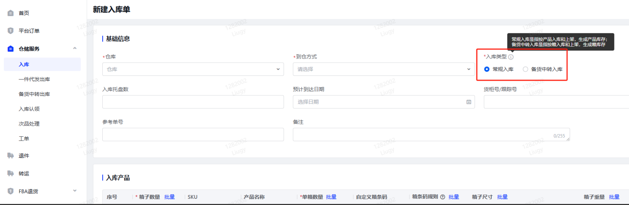The width and height of the screenshot is (629, 205).
Task: Click the 仓储服务 warehouse icon
Action: pyautogui.click(x=10, y=49)
